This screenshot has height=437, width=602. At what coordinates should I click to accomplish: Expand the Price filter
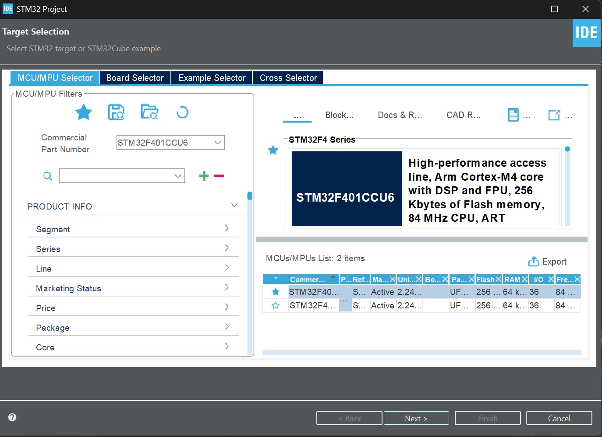point(227,307)
